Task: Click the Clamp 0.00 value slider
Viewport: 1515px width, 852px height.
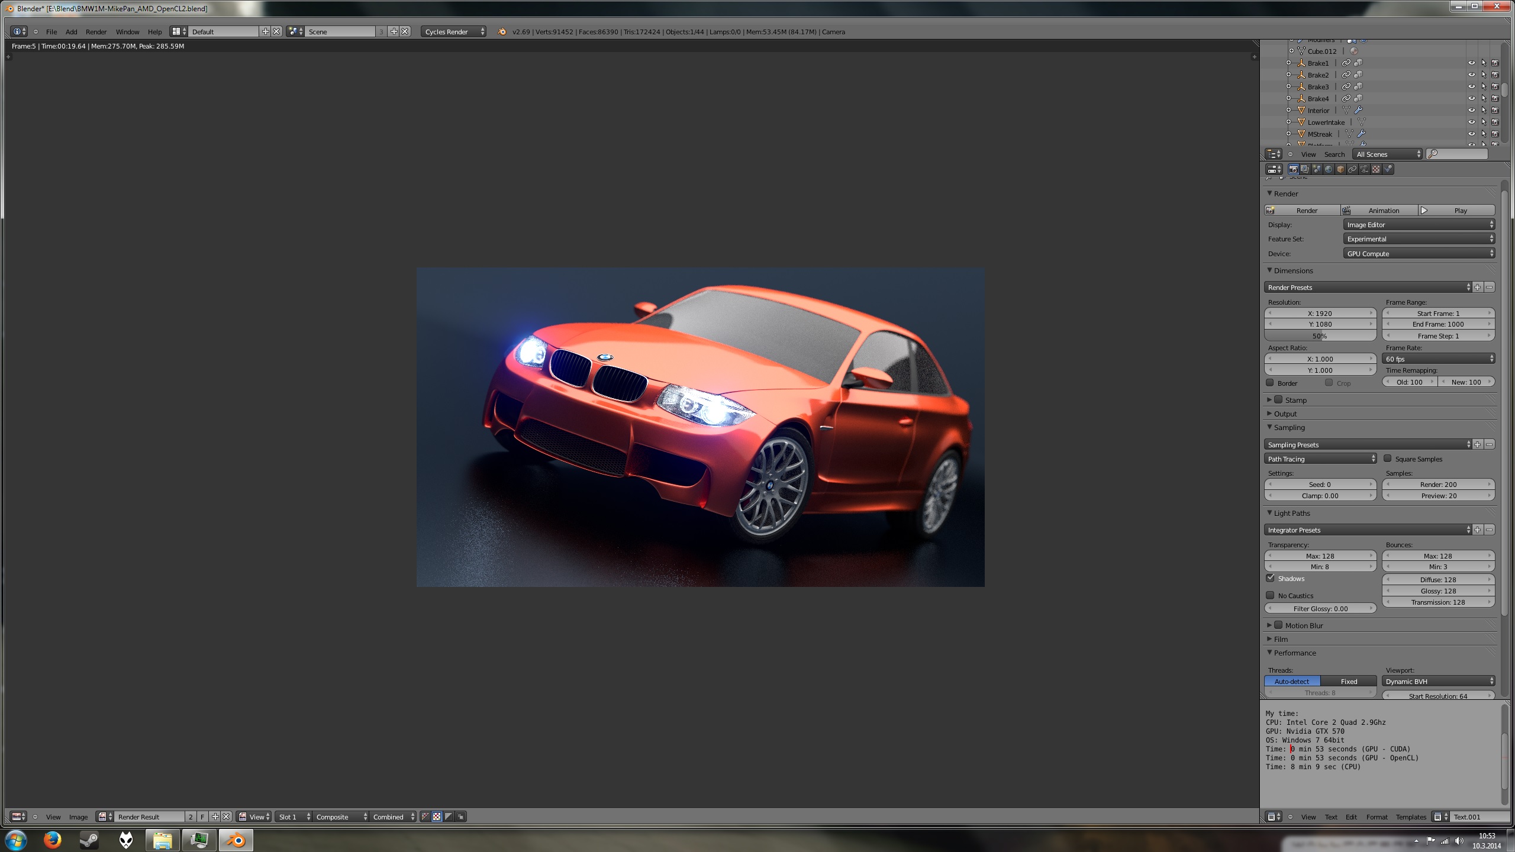Action: pos(1320,495)
